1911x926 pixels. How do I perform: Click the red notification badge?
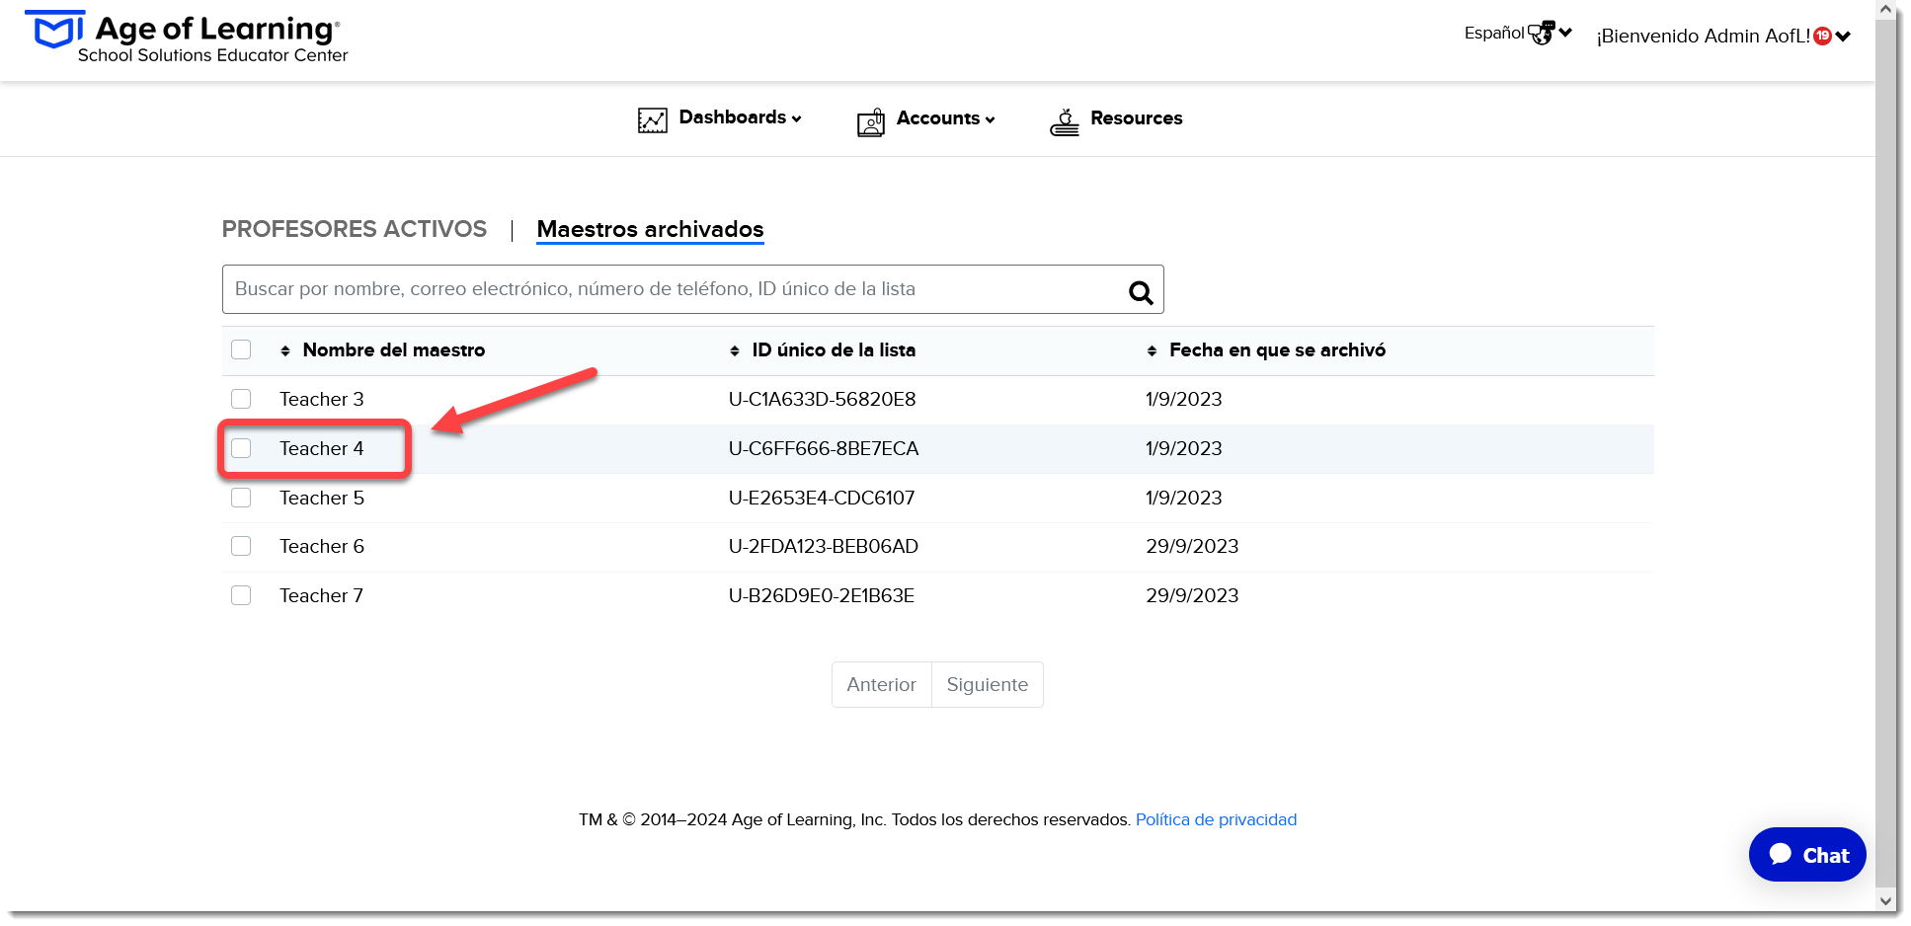(1823, 36)
